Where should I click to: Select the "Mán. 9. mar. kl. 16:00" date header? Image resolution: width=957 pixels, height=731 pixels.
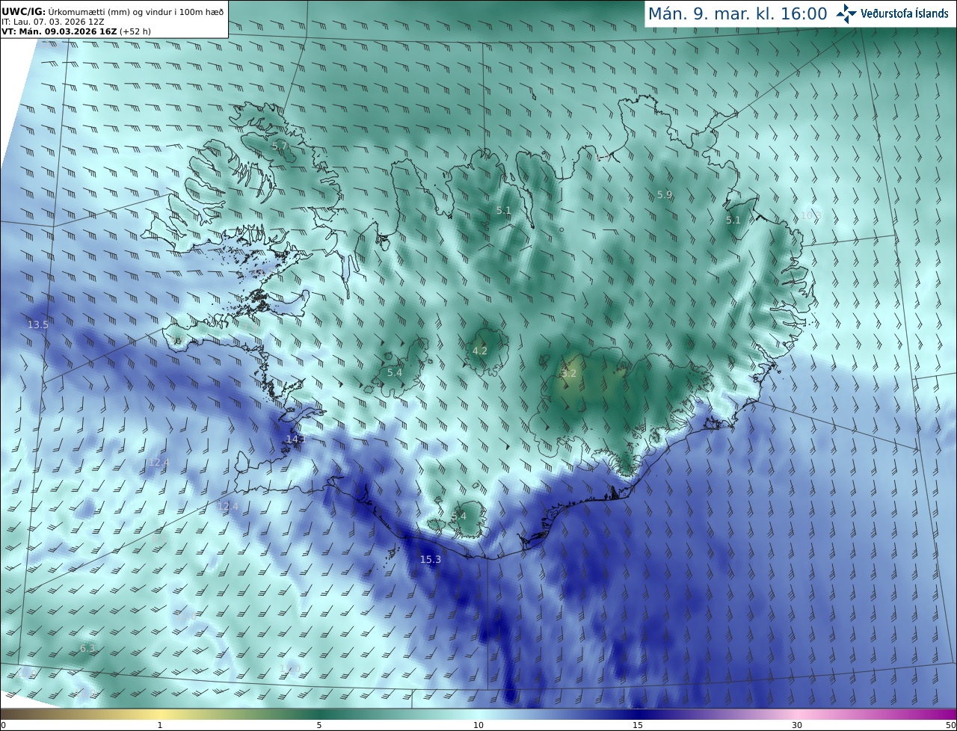737,13
